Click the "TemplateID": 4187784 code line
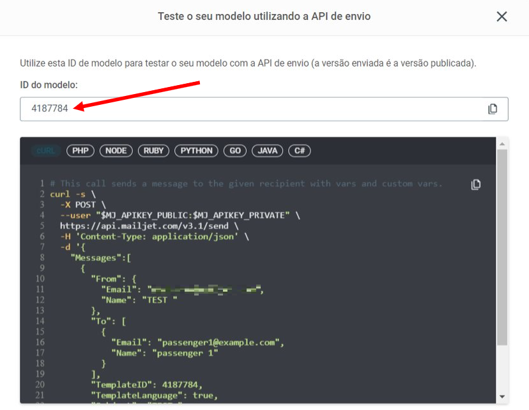This screenshot has height=410, width=529. click(146, 384)
